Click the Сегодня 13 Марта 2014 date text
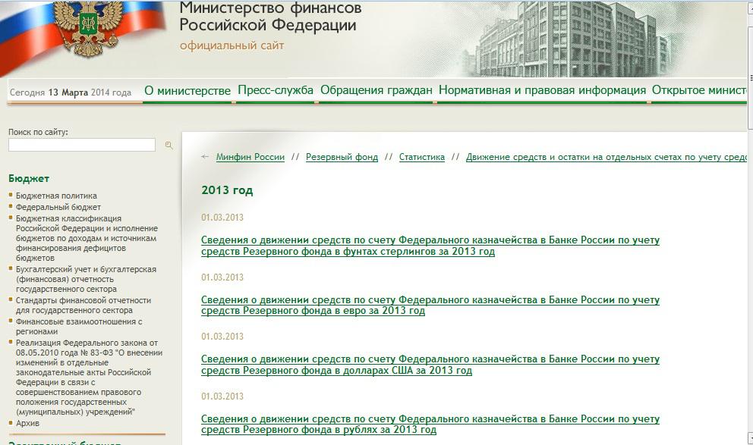The height and width of the screenshot is (445, 753). tap(70, 92)
